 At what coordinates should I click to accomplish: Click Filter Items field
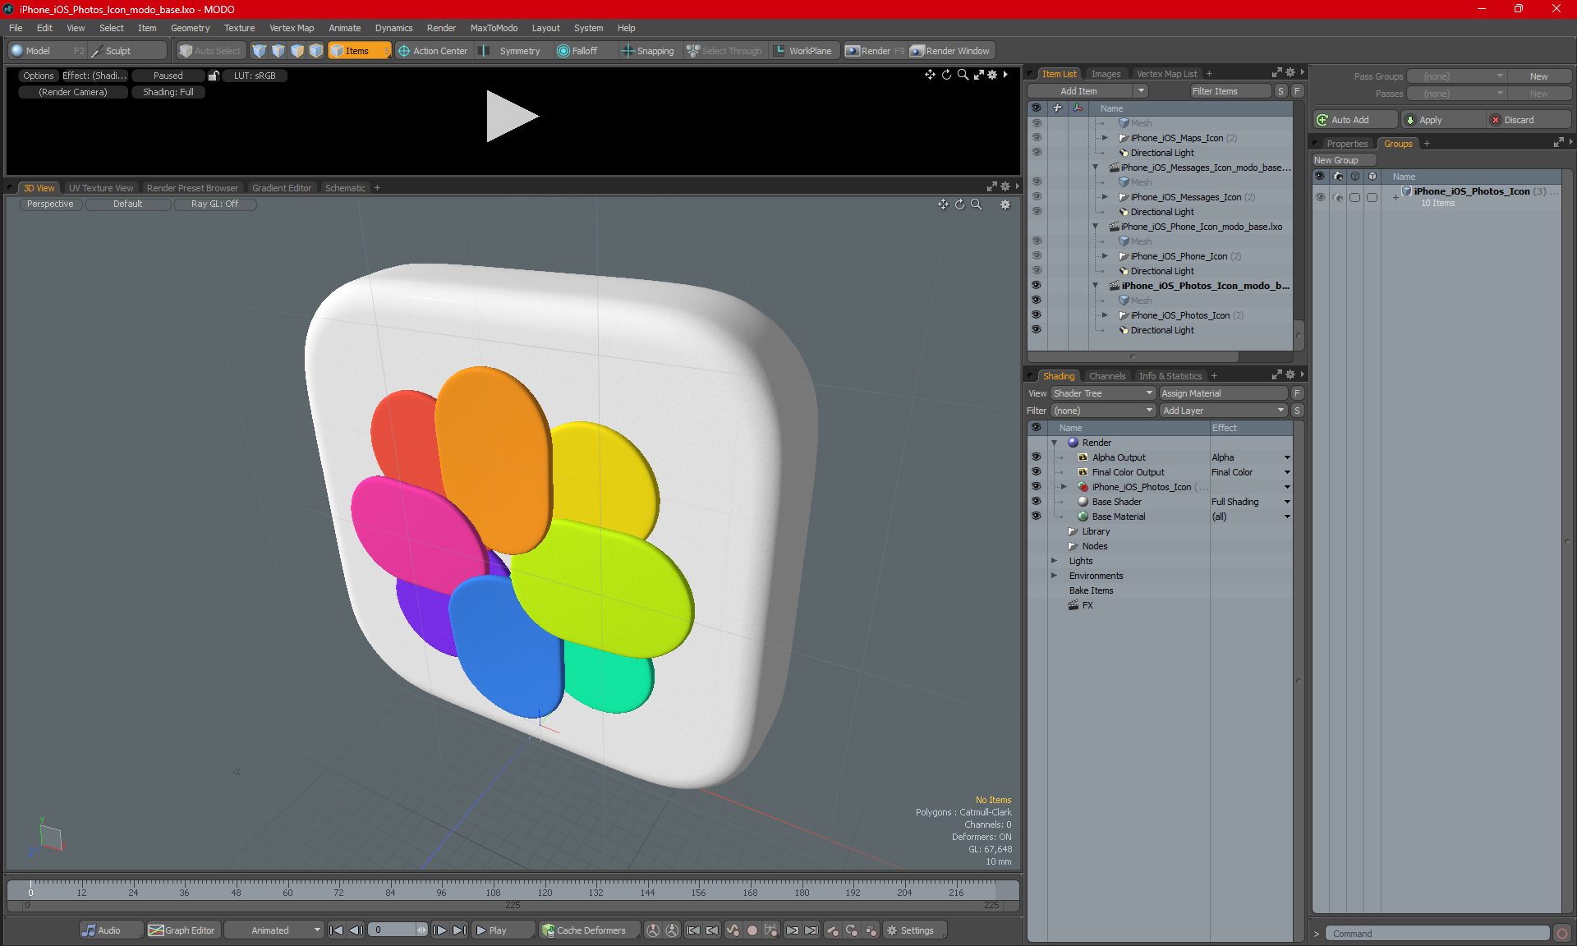[1230, 91]
